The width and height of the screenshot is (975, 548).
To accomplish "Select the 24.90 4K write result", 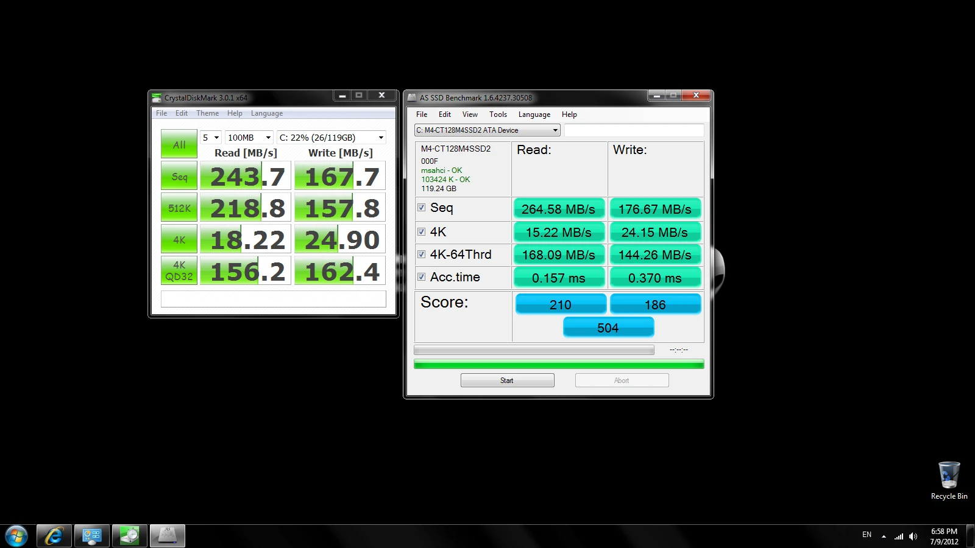I will [340, 240].
